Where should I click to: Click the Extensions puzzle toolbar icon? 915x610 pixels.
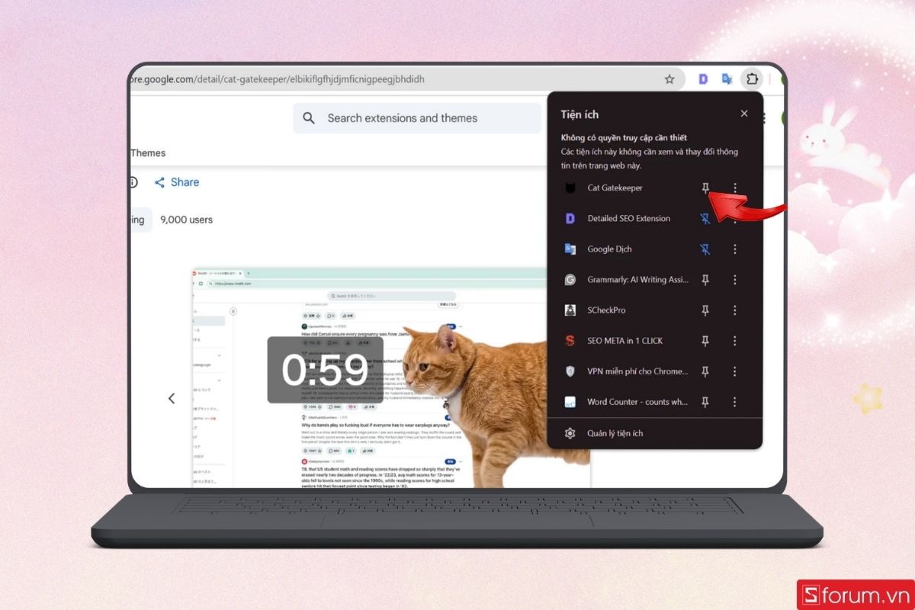[x=752, y=79]
